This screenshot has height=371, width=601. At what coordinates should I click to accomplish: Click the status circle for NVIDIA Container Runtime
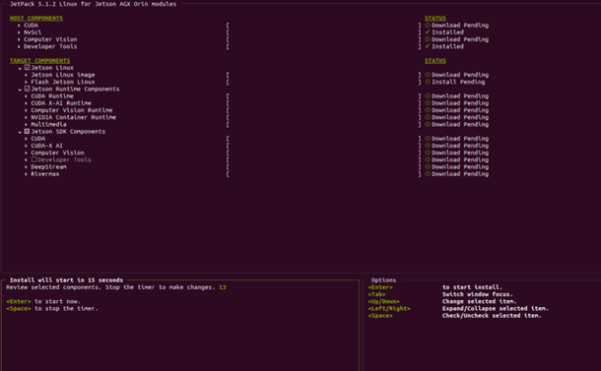click(x=428, y=117)
